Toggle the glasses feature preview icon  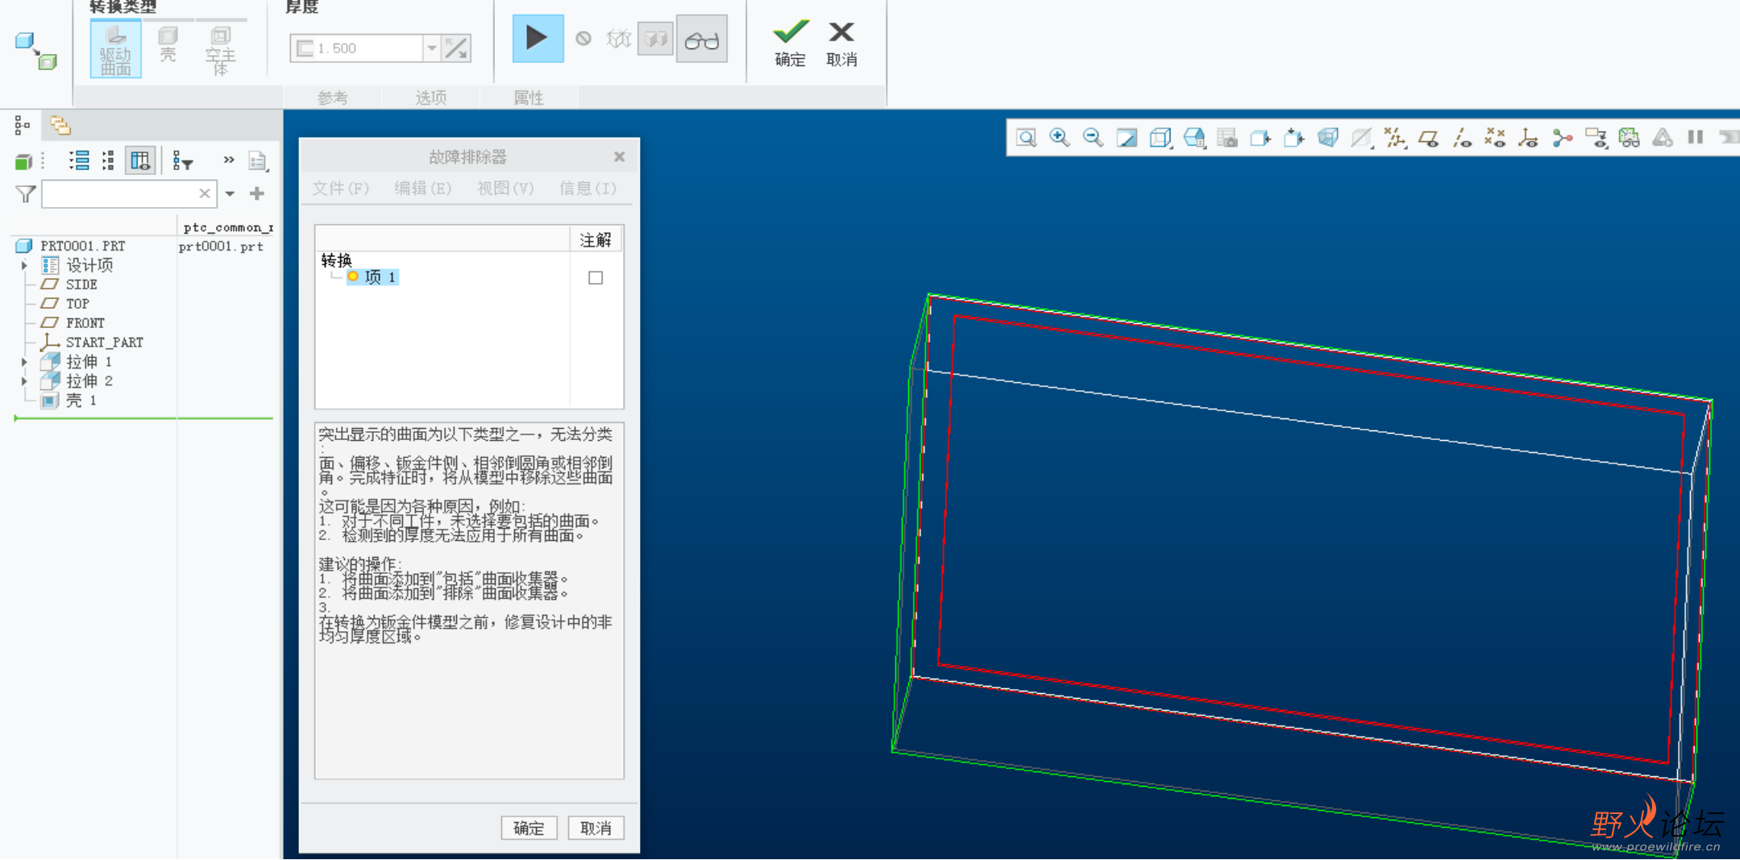pyautogui.click(x=702, y=39)
